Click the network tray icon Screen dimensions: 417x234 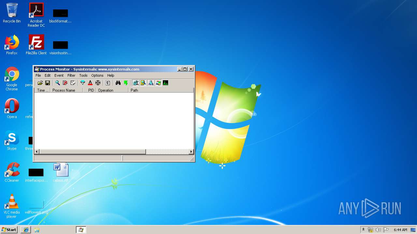click(x=370, y=230)
